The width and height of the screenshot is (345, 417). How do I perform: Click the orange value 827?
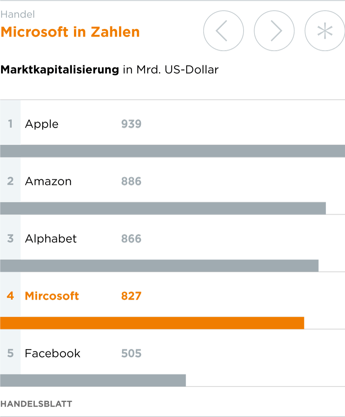(x=131, y=296)
